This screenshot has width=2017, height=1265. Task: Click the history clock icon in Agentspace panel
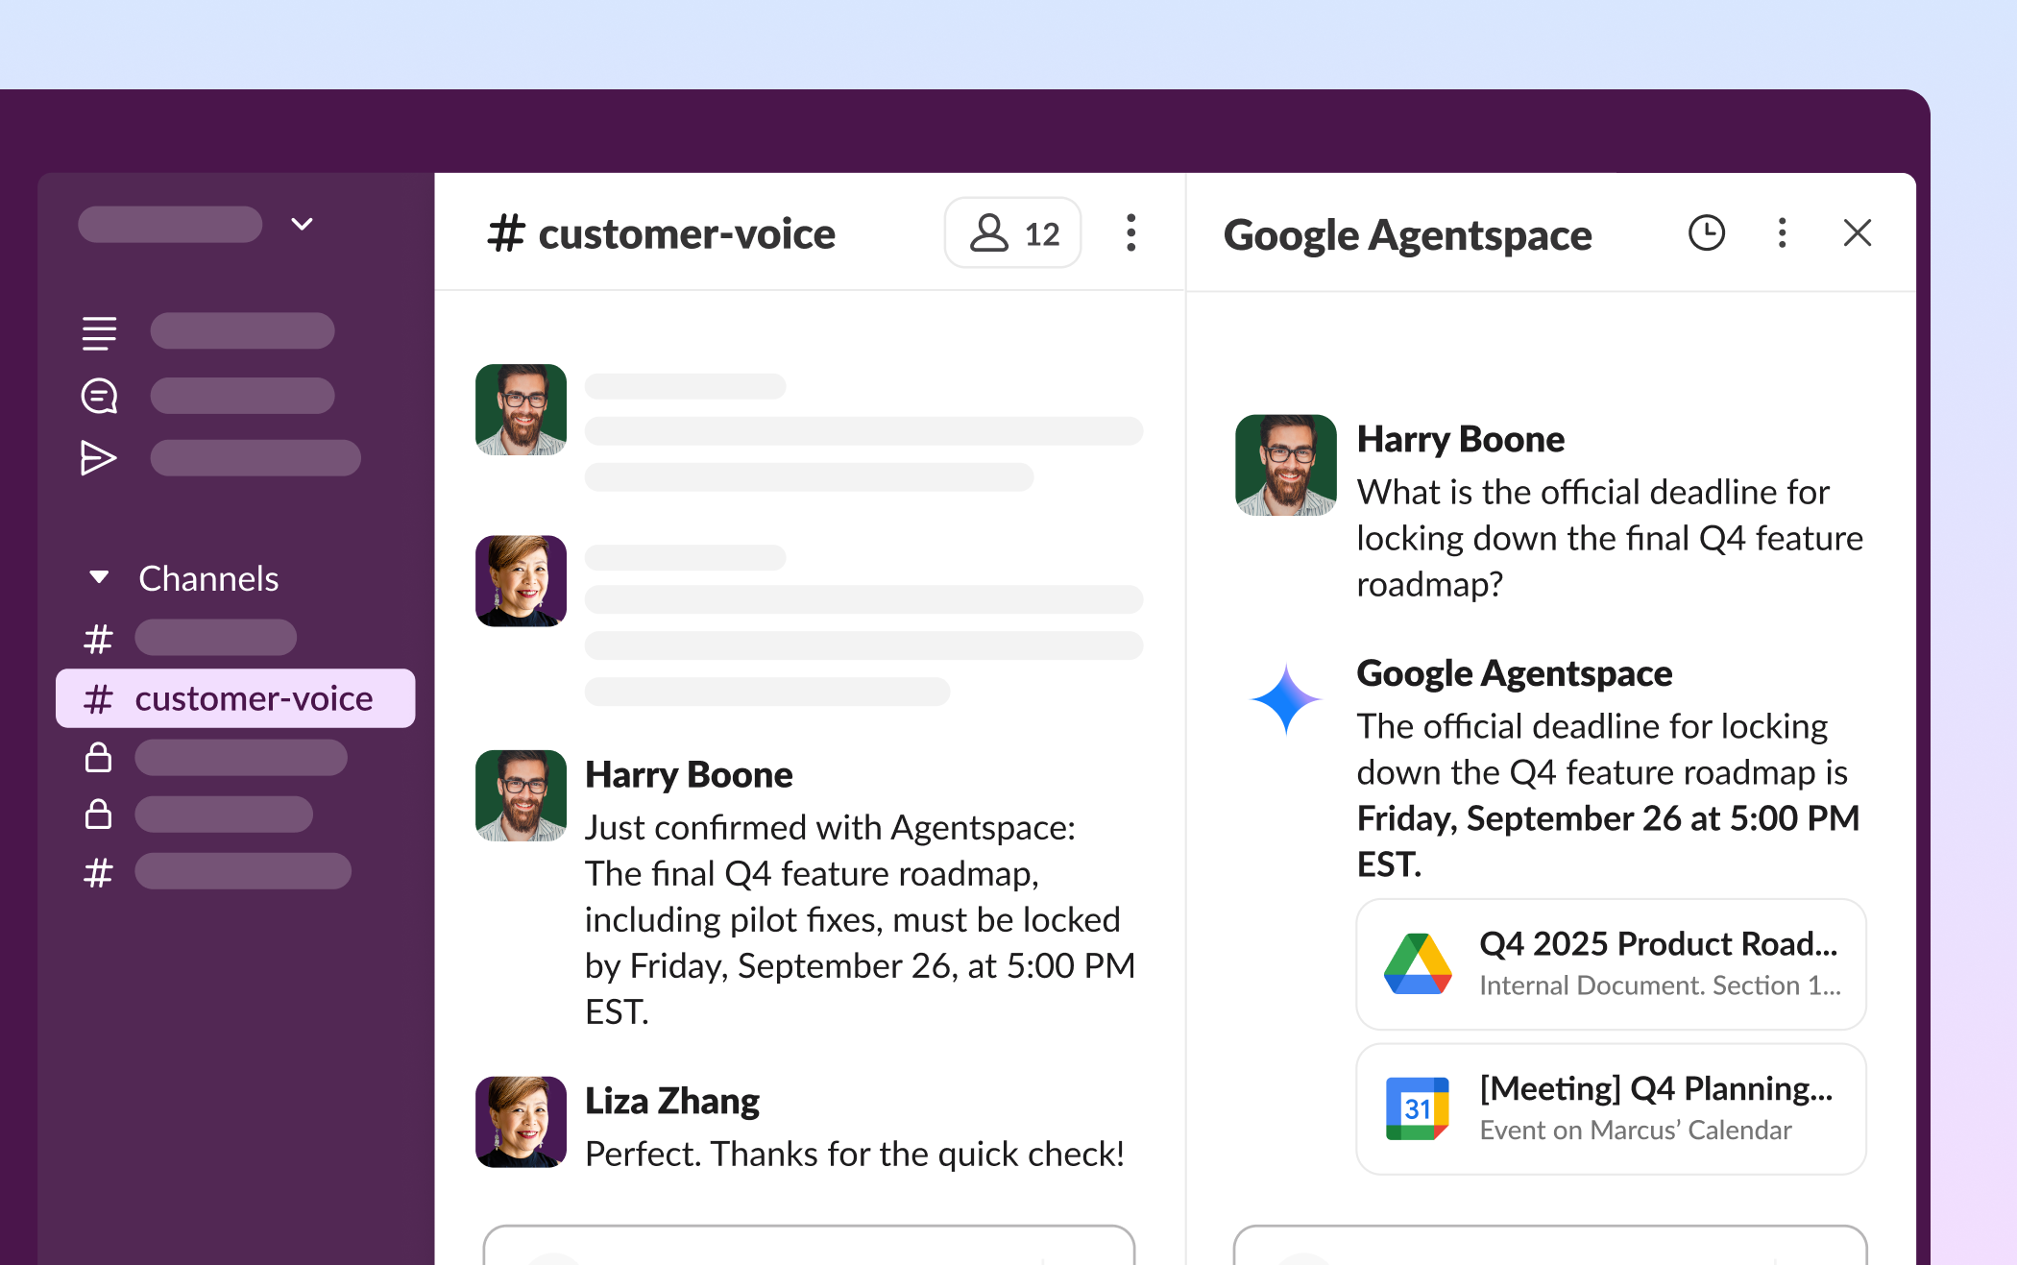(x=1706, y=232)
